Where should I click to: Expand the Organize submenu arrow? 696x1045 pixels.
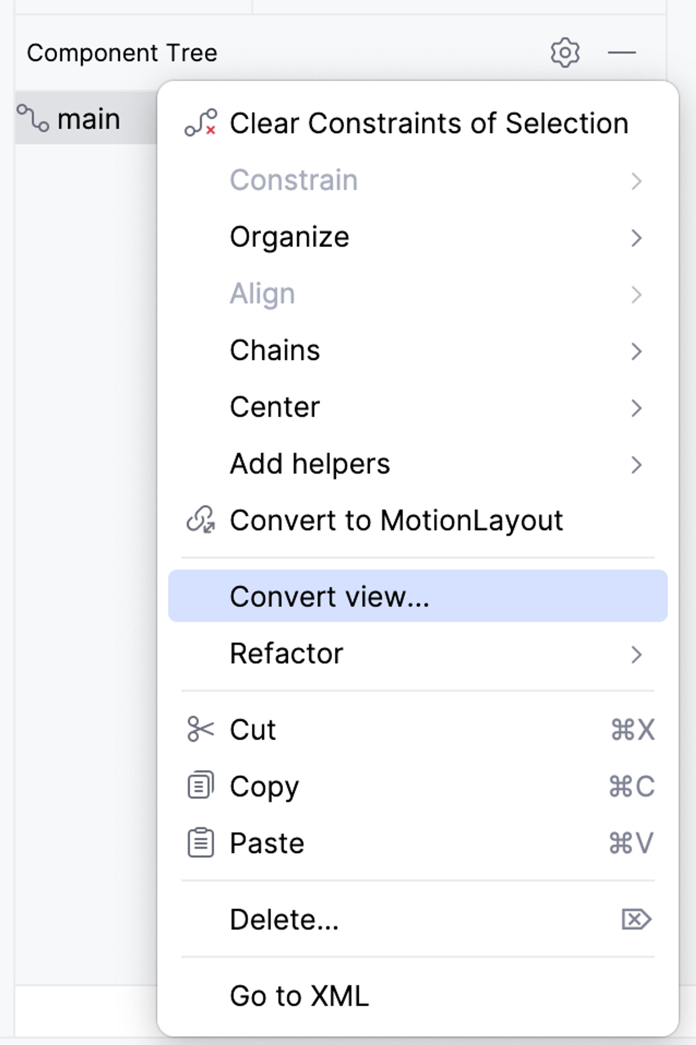(636, 238)
